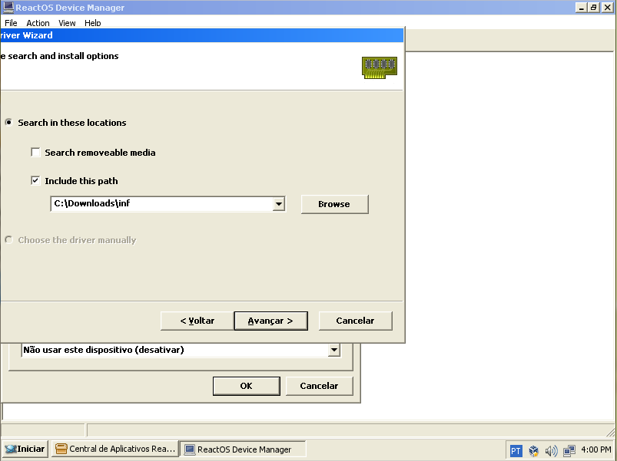Click the Device Manager title bar icon
617x461 pixels.
pyautogui.click(x=8, y=7)
